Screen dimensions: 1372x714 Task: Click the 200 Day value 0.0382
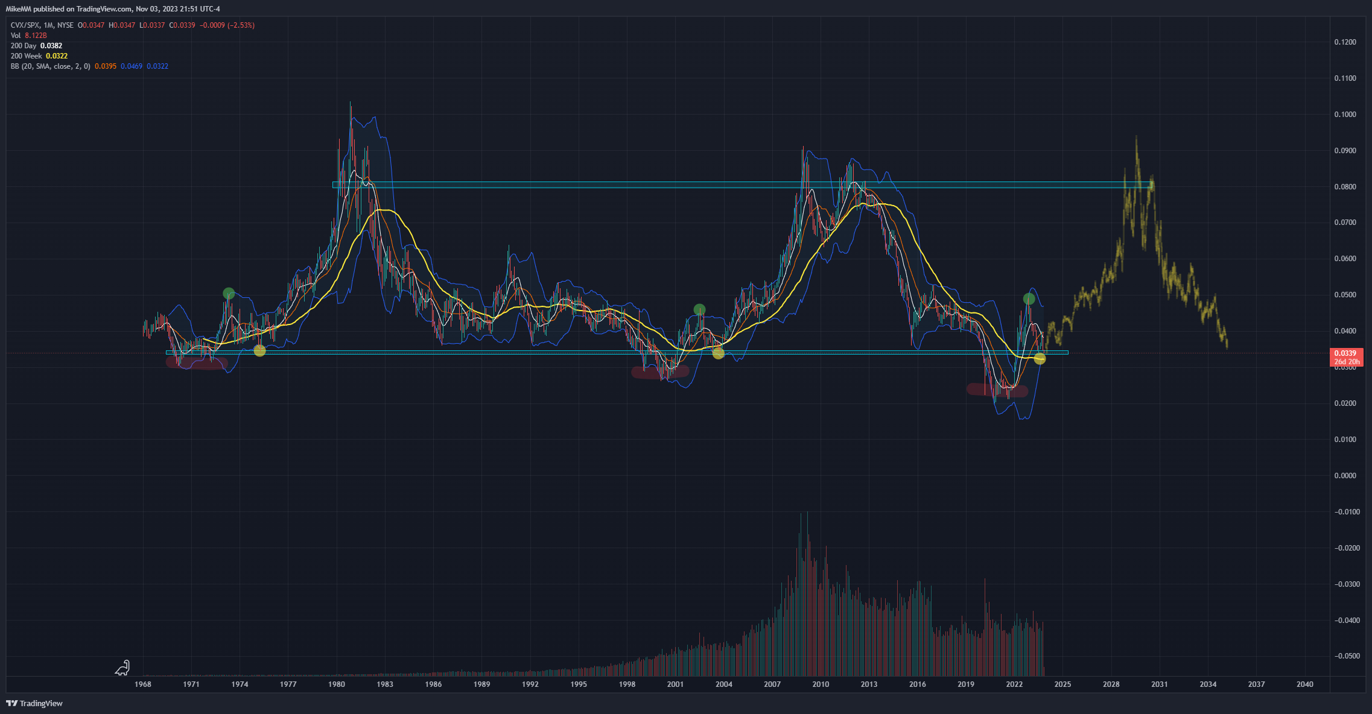[51, 46]
